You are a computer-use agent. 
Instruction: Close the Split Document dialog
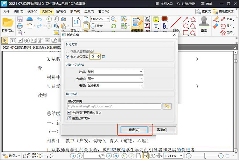[x=174, y=35]
